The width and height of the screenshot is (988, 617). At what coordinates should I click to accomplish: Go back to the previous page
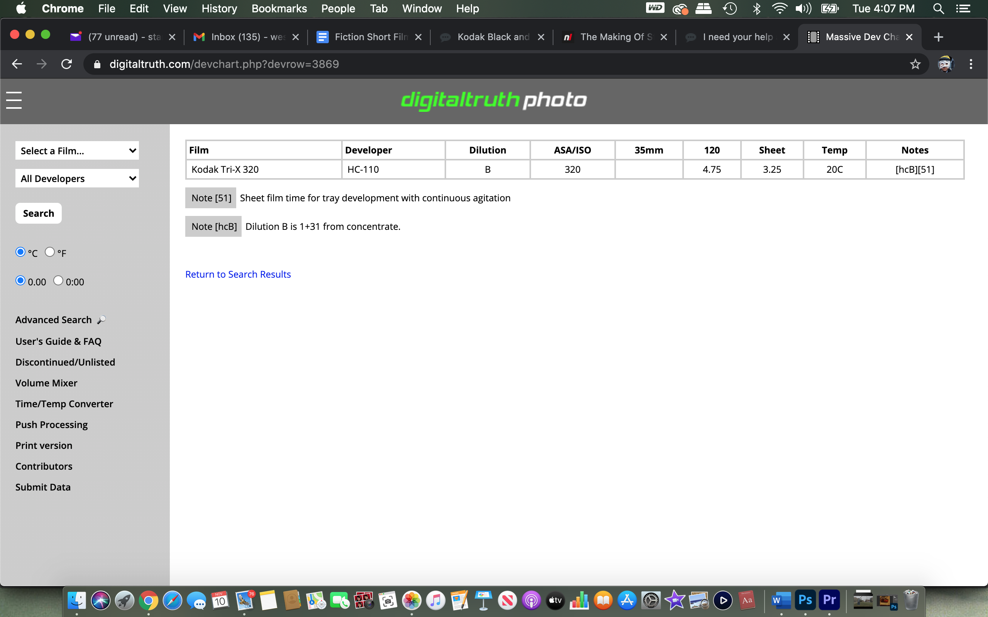(x=17, y=64)
